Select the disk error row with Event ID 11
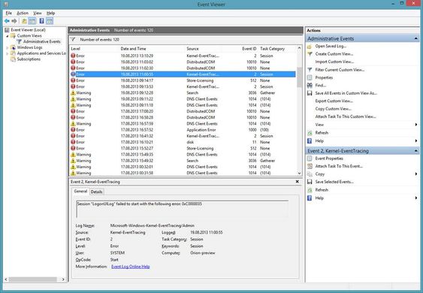The height and width of the screenshot is (293, 423). 183,142
